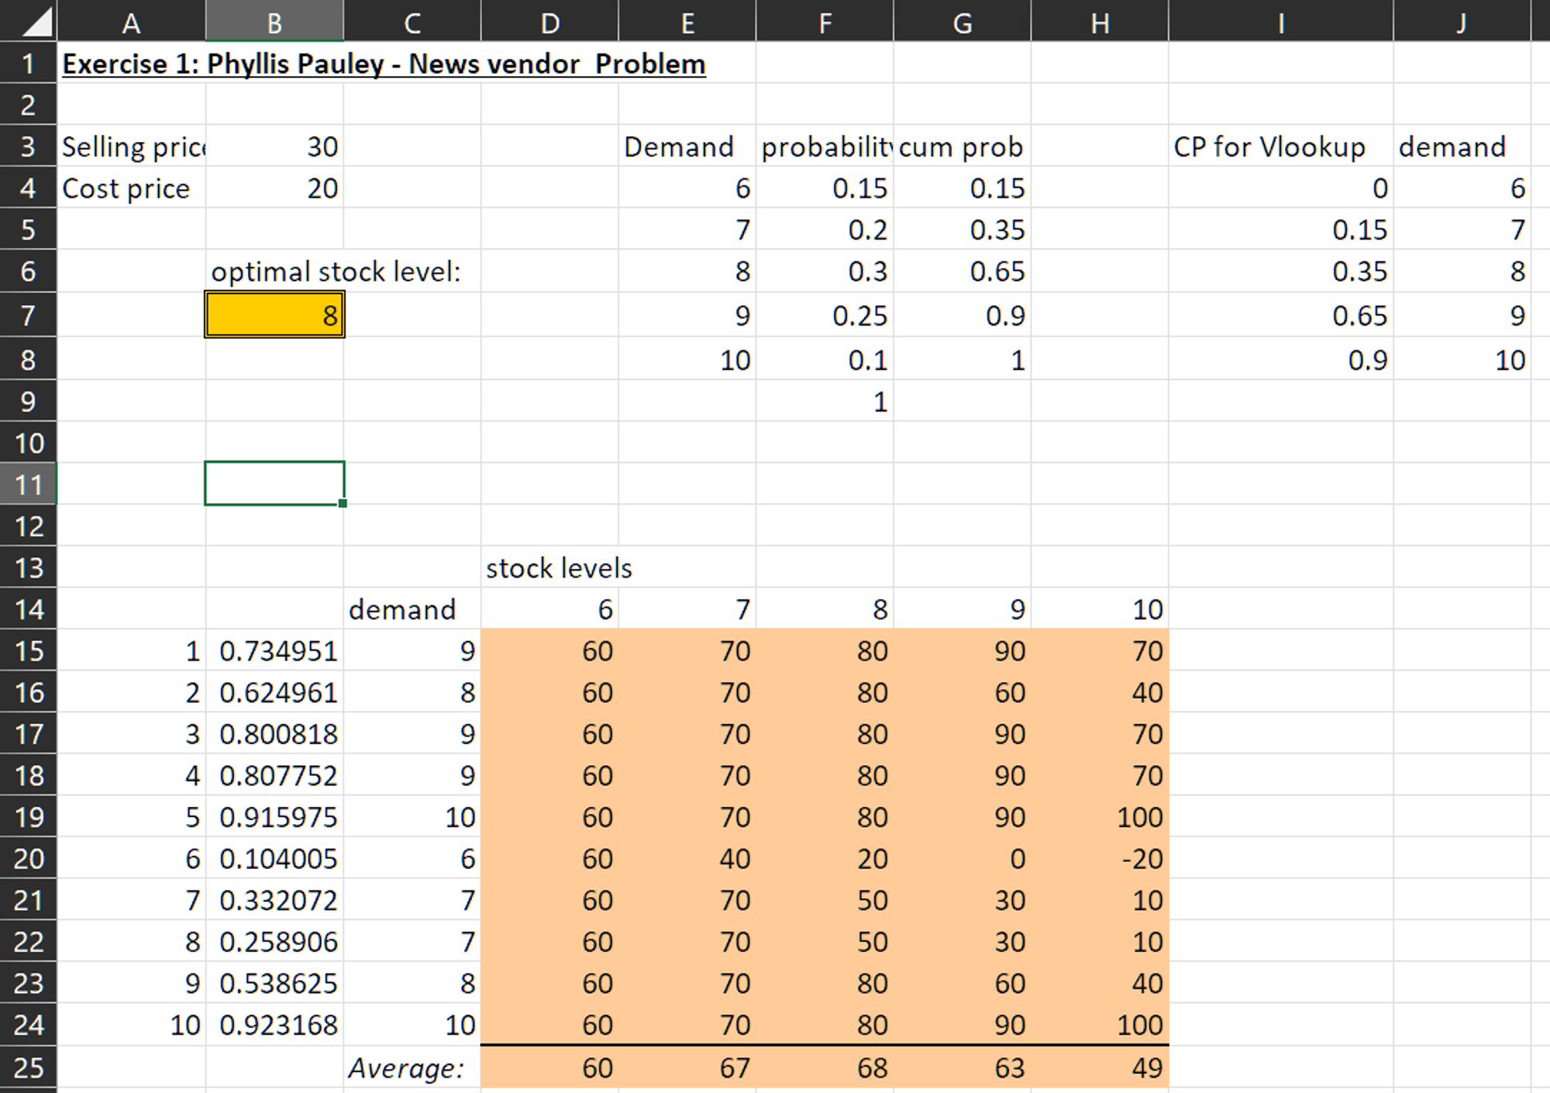Viewport: 1550px width, 1093px height.
Task: Select row 25 header
Action: click(28, 1067)
